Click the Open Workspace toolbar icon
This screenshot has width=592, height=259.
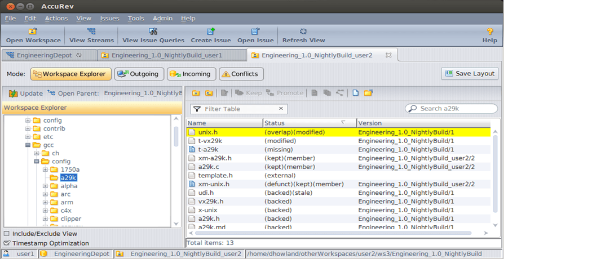[33, 32]
